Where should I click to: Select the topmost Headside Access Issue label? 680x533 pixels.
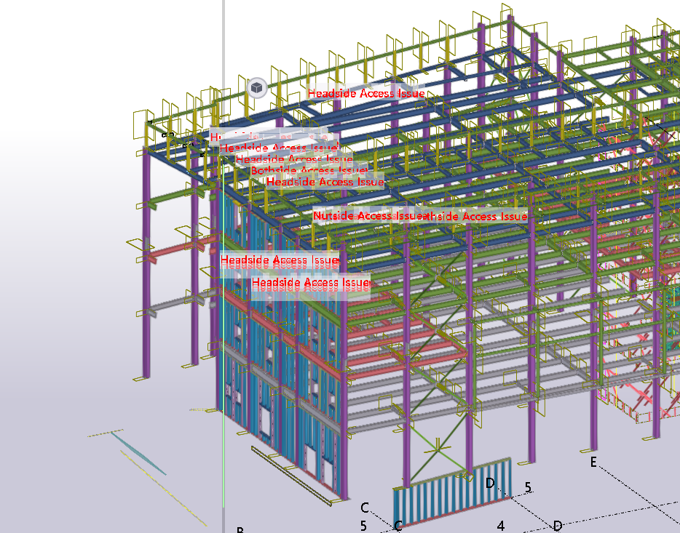365,93
